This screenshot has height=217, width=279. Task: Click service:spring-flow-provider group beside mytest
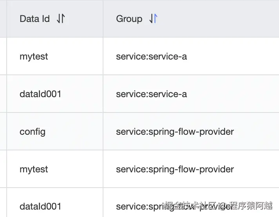pyautogui.click(x=175, y=169)
